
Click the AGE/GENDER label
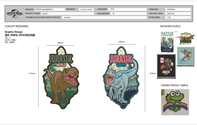point(103,13)
